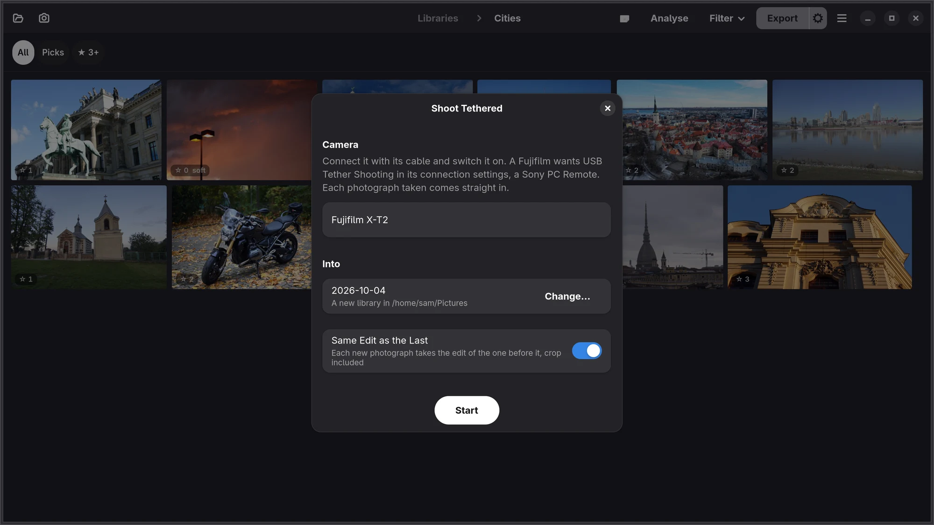Viewport: 934px width, 525px height.
Task: Click the Start button
Action: [467, 410]
